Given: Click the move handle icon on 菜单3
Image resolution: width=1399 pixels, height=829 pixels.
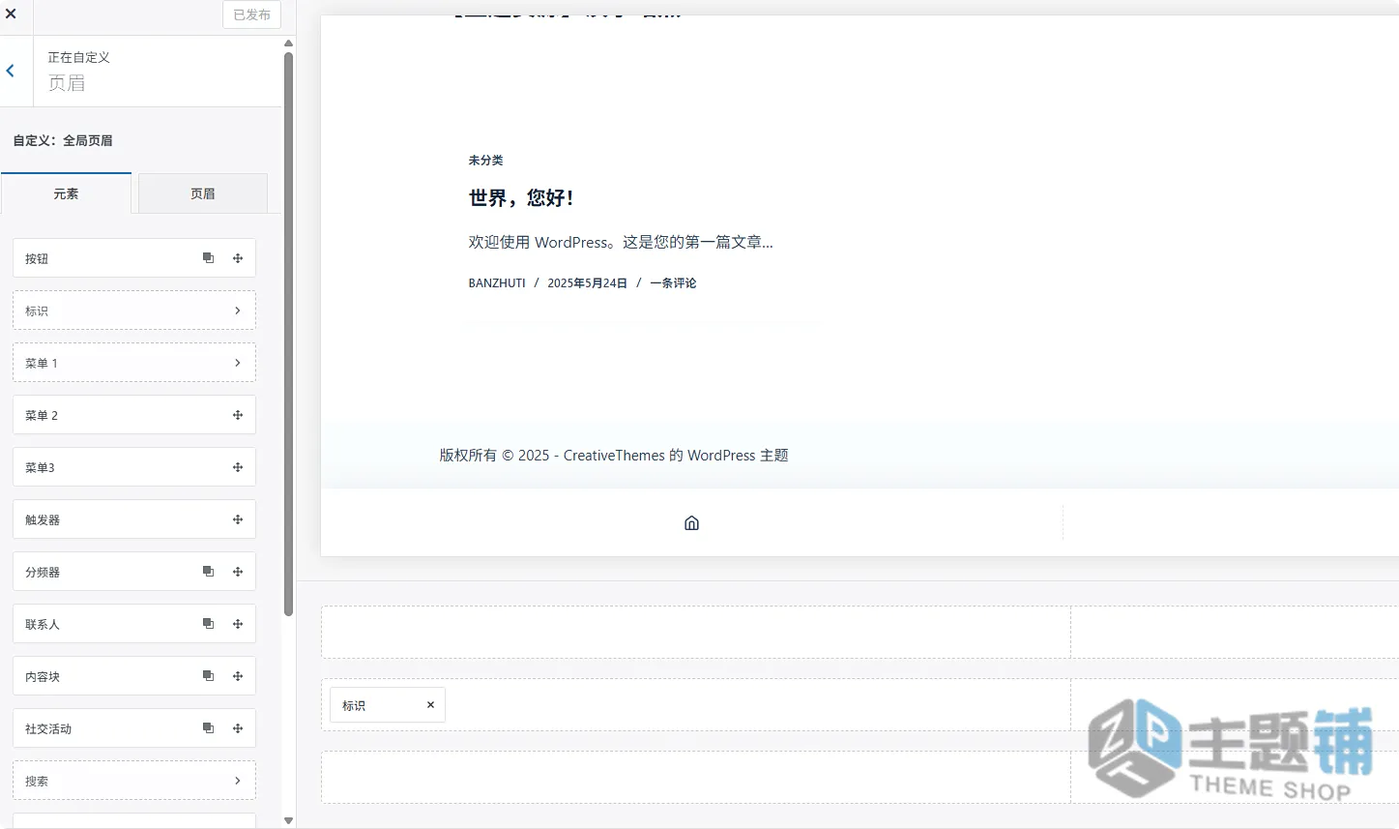Looking at the screenshot, I should tap(238, 467).
